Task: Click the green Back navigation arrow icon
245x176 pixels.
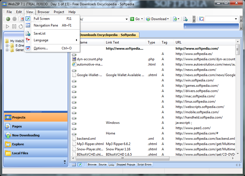Action: point(8,19)
